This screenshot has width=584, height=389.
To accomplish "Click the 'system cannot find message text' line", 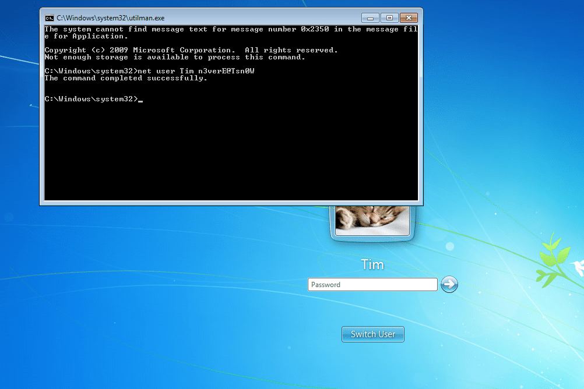I will coord(231,33).
